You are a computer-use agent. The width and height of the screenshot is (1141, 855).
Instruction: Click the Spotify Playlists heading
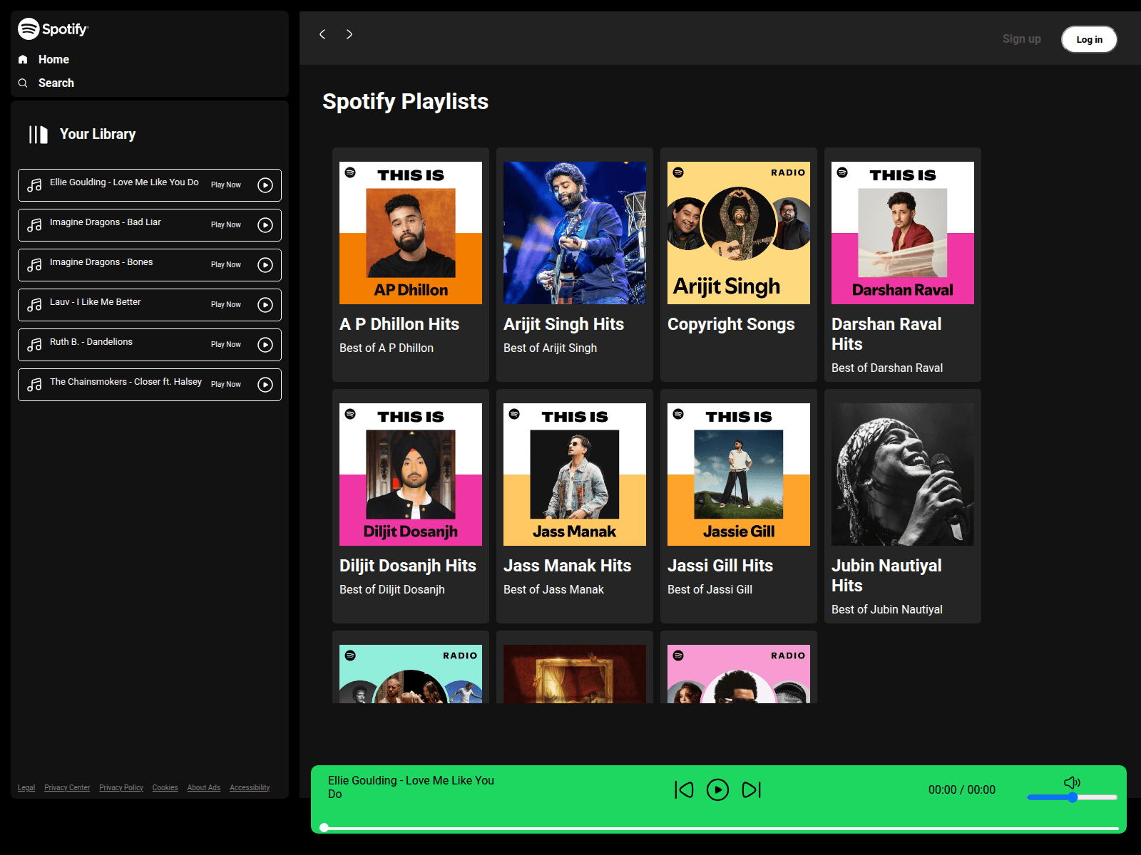(405, 101)
